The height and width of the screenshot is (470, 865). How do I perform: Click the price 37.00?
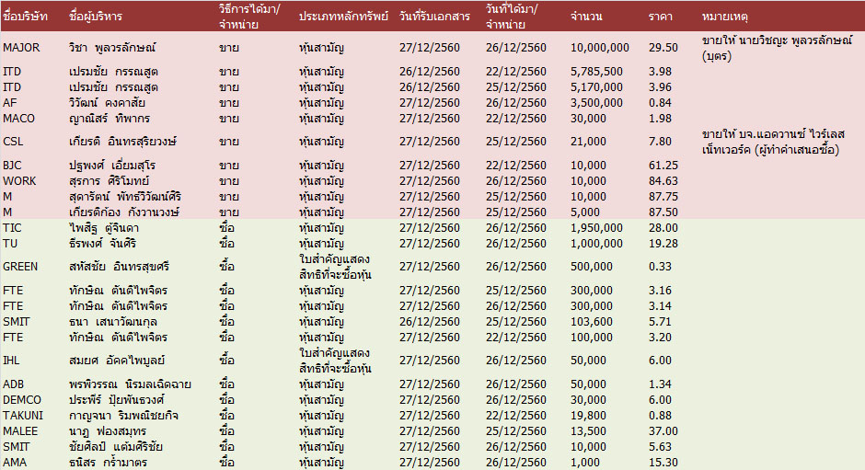coord(663,430)
